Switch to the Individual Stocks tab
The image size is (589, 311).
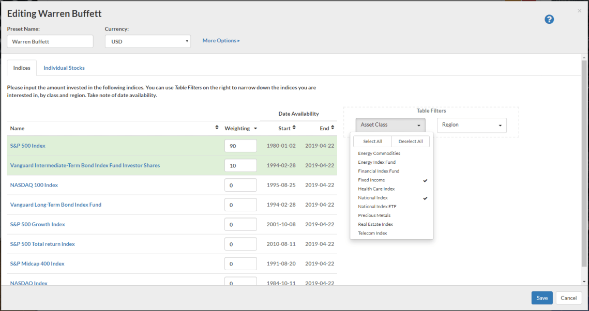pyautogui.click(x=64, y=68)
